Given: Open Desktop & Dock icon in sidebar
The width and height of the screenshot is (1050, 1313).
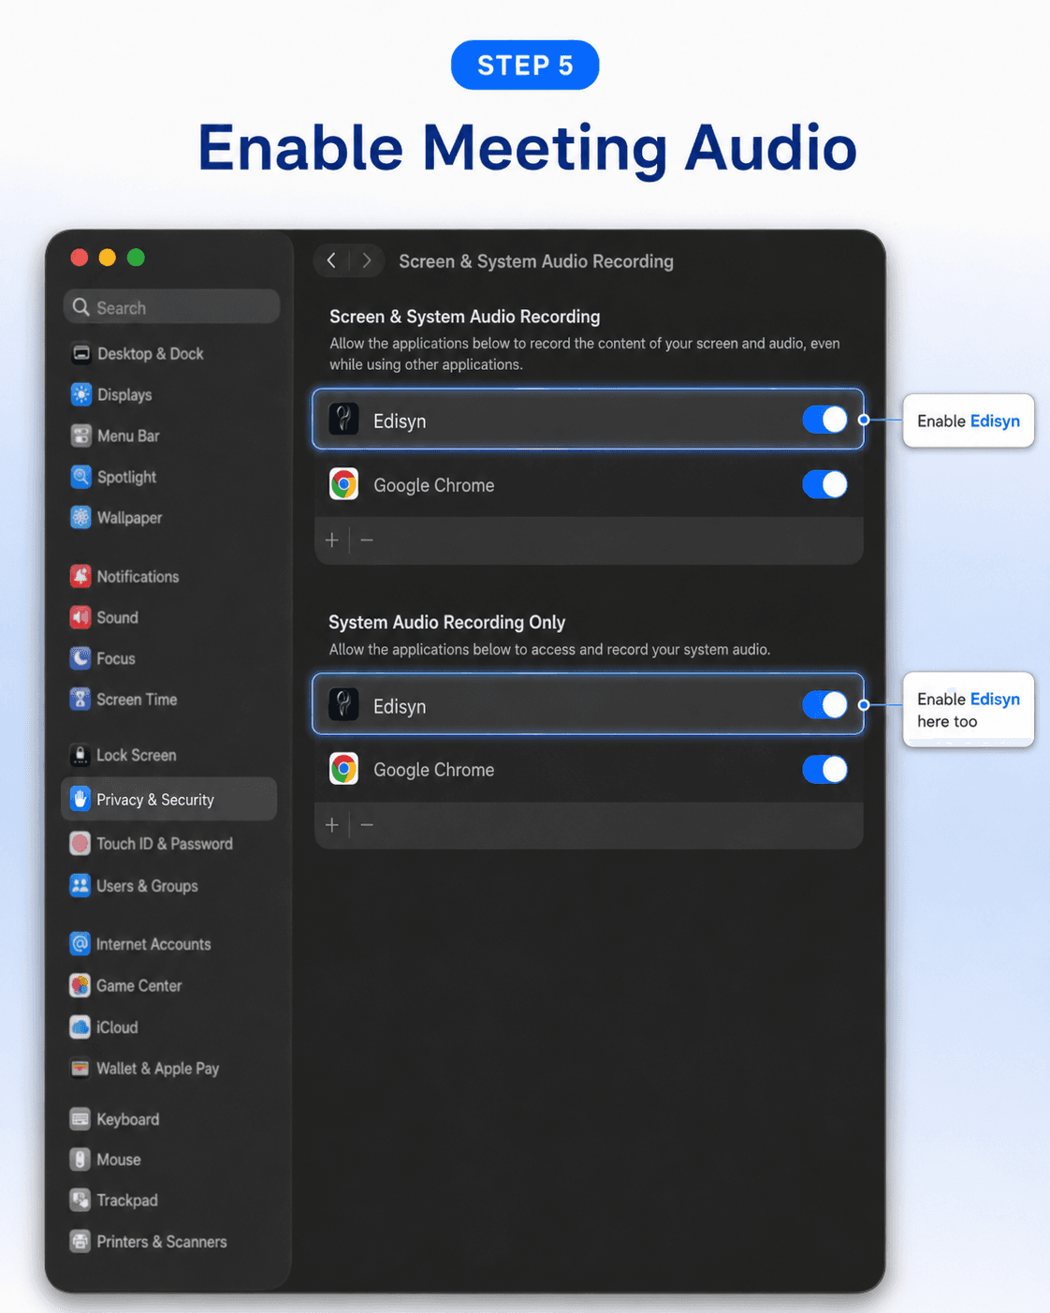Looking at the screenshot, I should (x=80, y=353).
